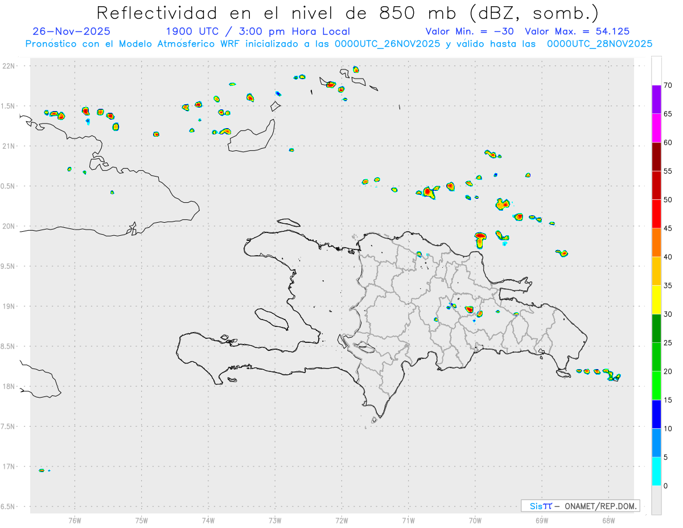The height and width of the screenshot is (528, 683).
Task: Click the colorbar scale label '45'
Action: [668, 228]
